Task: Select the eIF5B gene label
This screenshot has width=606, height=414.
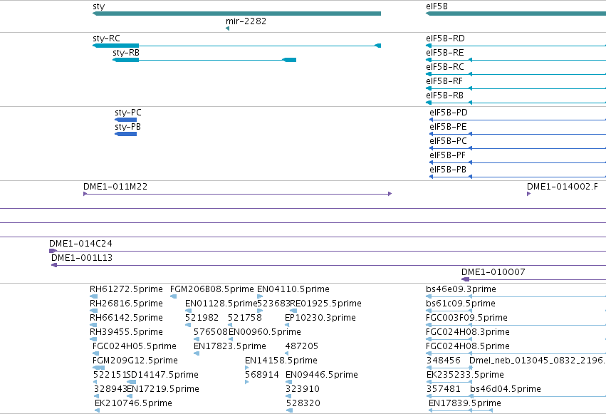Action: pos(437,6)
